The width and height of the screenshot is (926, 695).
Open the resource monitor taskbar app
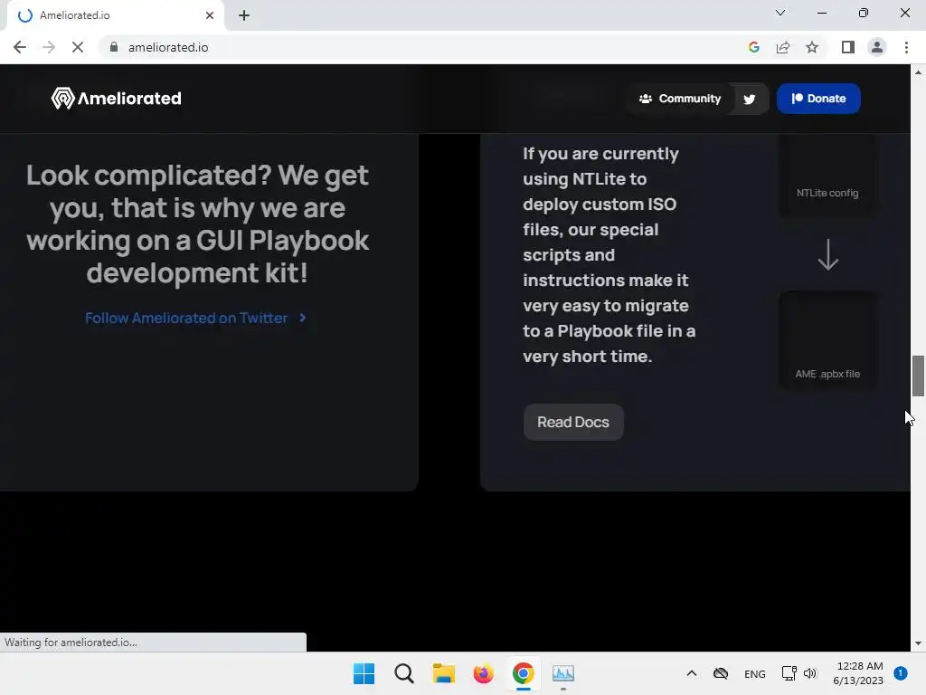(562, 673)
